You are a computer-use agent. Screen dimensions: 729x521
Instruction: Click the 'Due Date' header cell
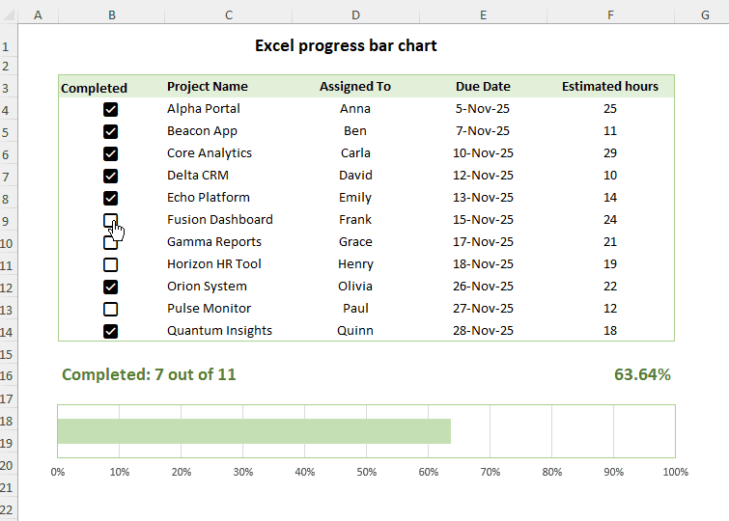click(x=483, y=87)
